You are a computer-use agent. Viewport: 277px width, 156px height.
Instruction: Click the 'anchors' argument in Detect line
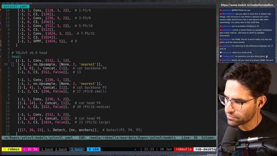tap(86, 130)
